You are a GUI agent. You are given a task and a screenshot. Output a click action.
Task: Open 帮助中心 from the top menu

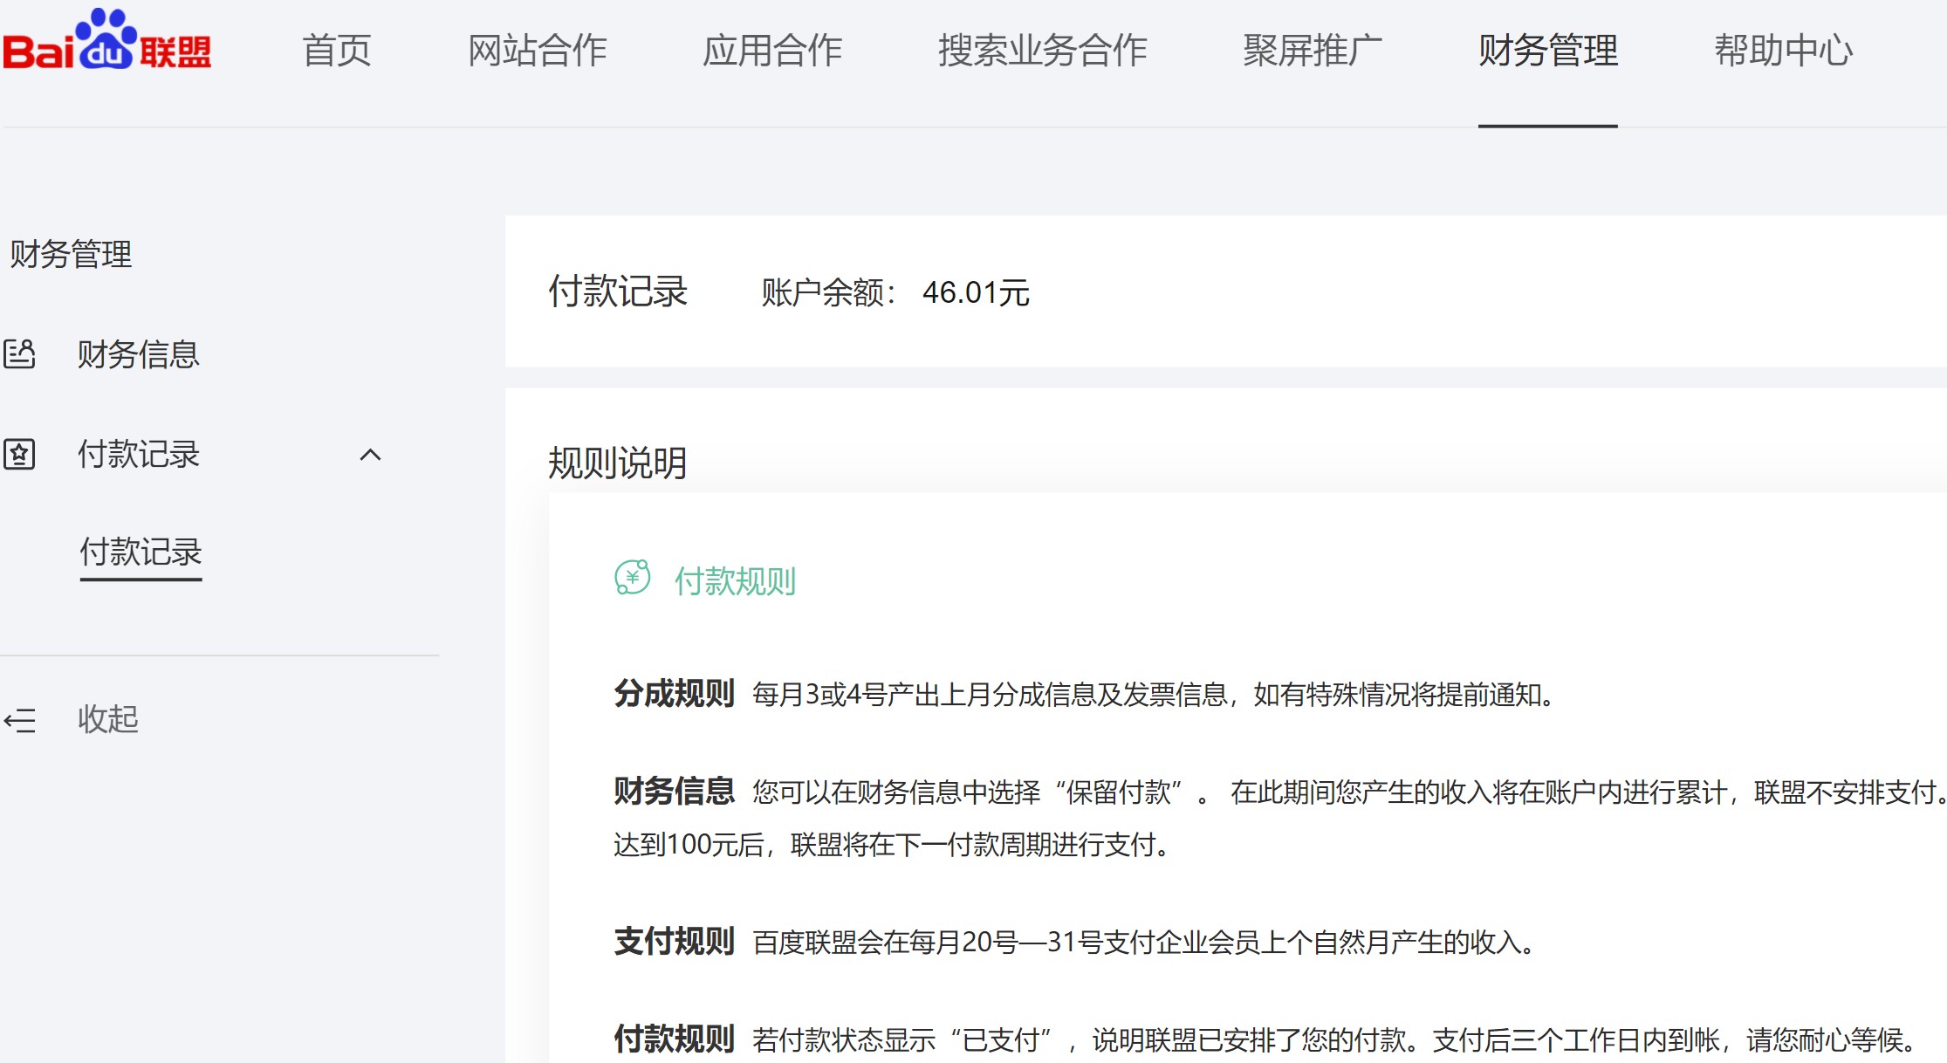pyautogui.click(x=1783, y=51)
